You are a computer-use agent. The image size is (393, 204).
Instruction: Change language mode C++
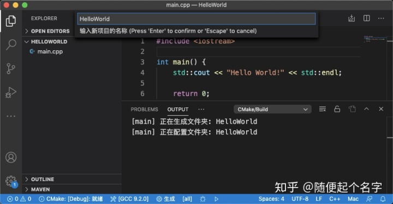click(335, 199)
